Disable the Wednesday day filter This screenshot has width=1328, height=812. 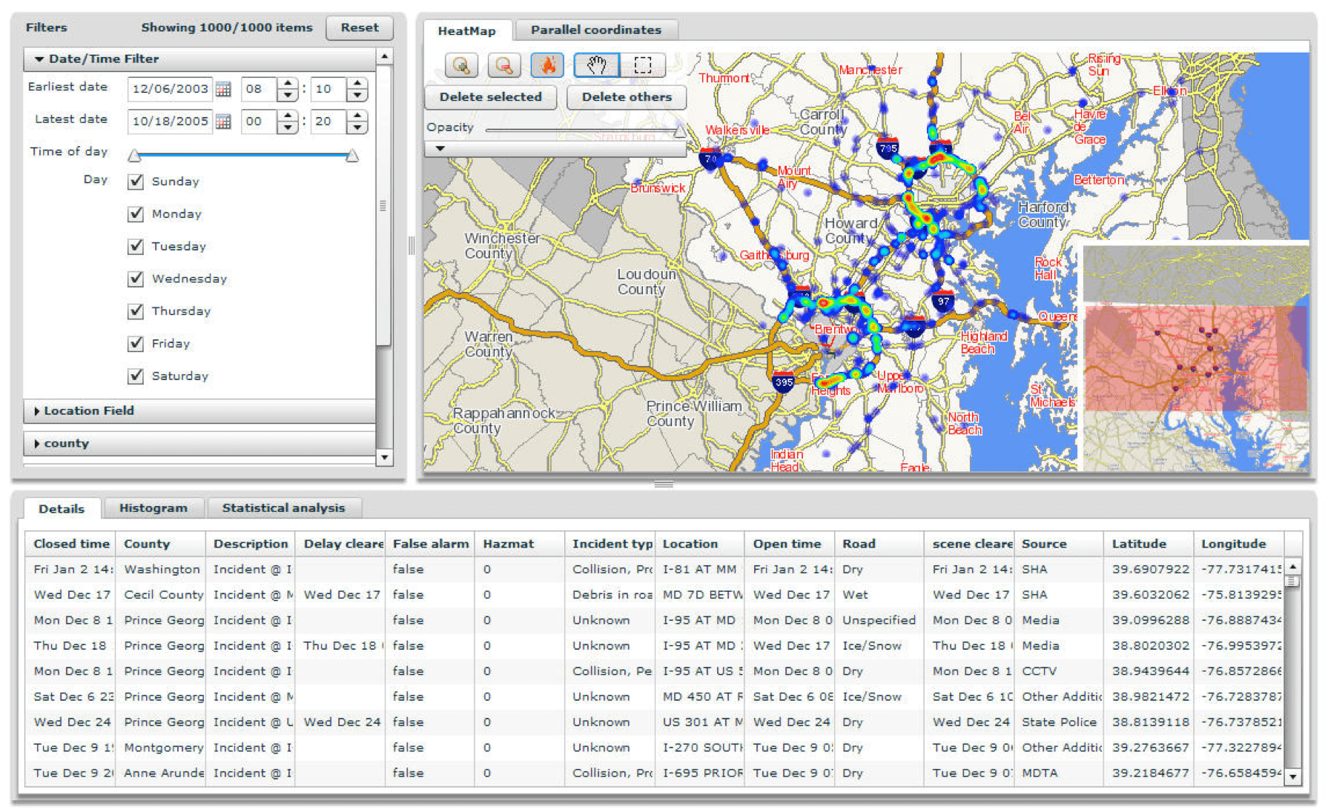click(136, 279)
